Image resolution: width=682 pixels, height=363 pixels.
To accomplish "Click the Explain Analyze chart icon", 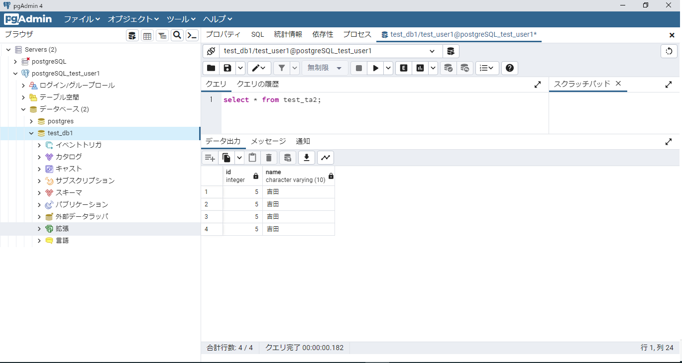I will click(420, 68).
